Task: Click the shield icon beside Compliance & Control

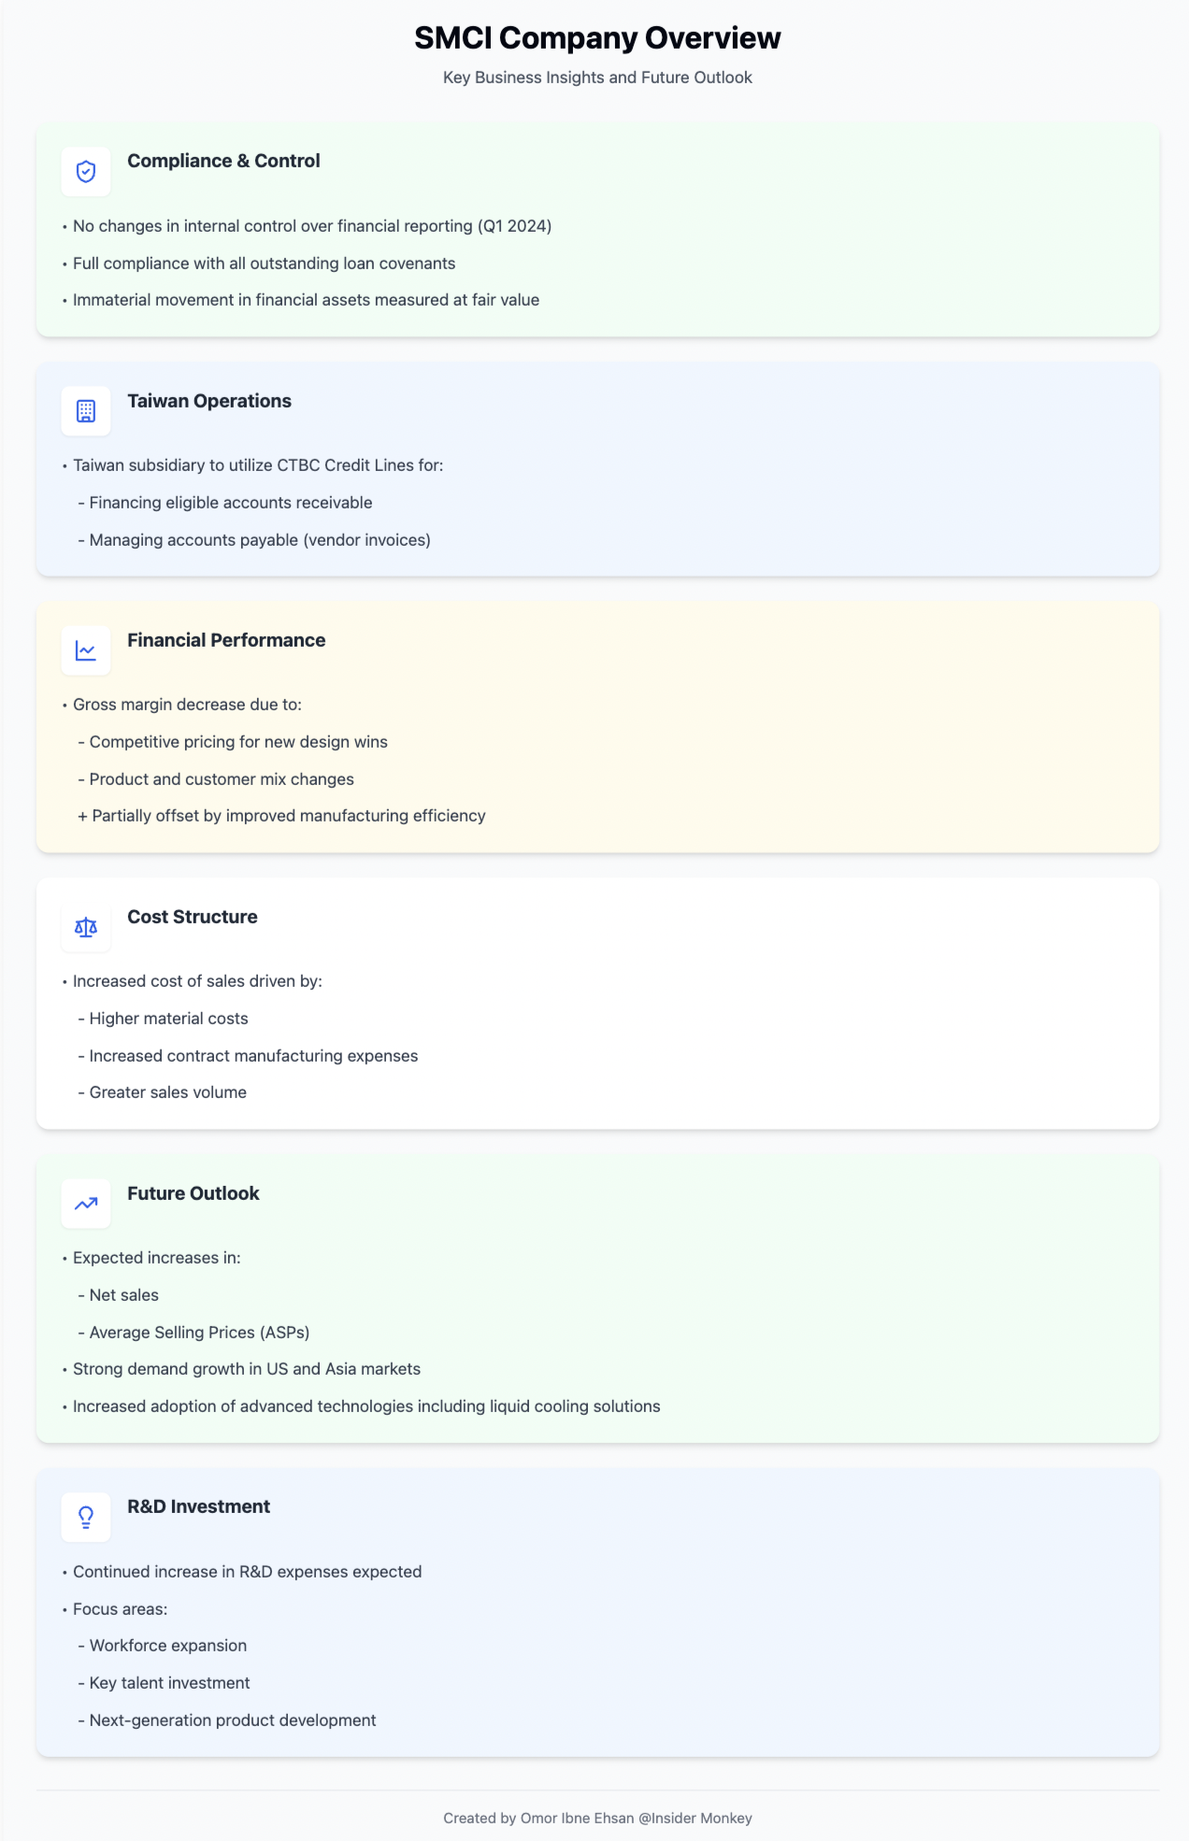Action: click(x=86, y=172)
